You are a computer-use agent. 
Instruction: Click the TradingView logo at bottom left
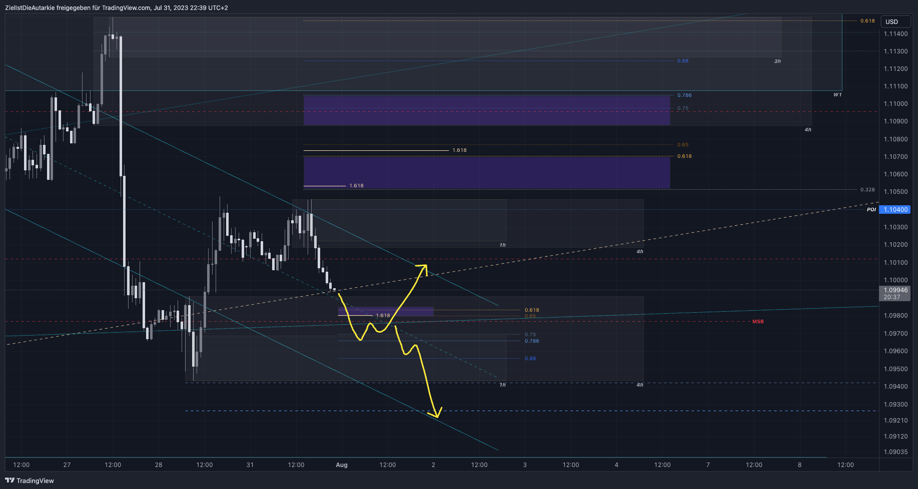click(x=30, y=481)
